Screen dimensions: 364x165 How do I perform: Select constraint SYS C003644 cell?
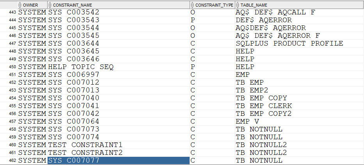click(x=119, y=43)
